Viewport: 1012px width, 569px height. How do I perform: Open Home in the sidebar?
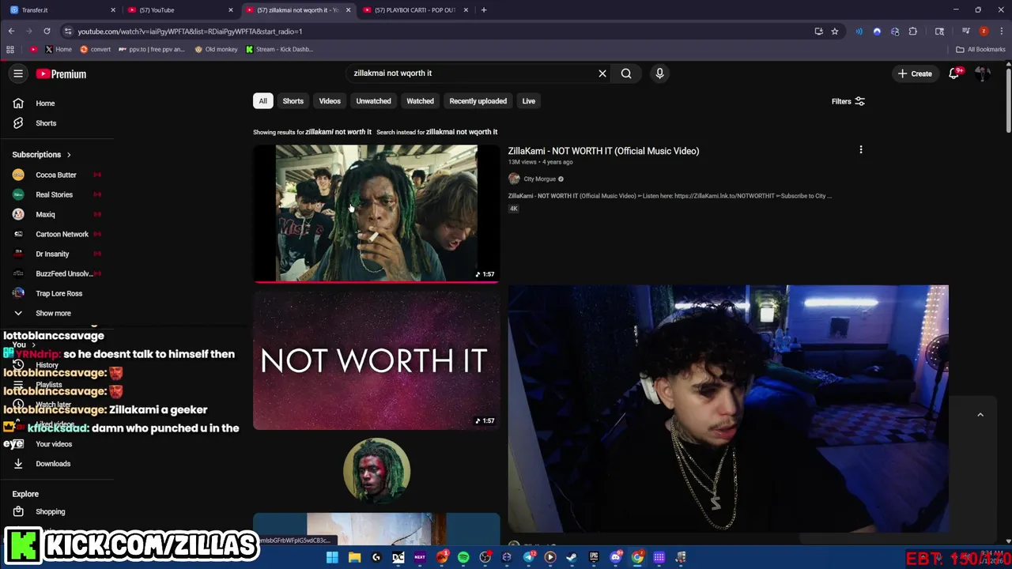pos(45,104)
